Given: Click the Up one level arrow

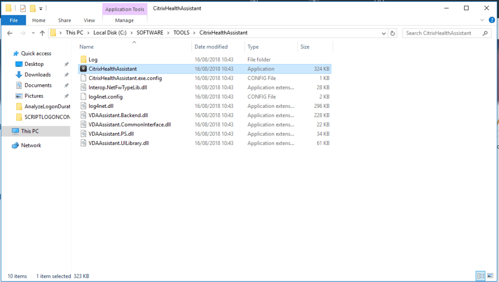Looking at the screenshot, I should pyautogui.click(x=43, y=33).
